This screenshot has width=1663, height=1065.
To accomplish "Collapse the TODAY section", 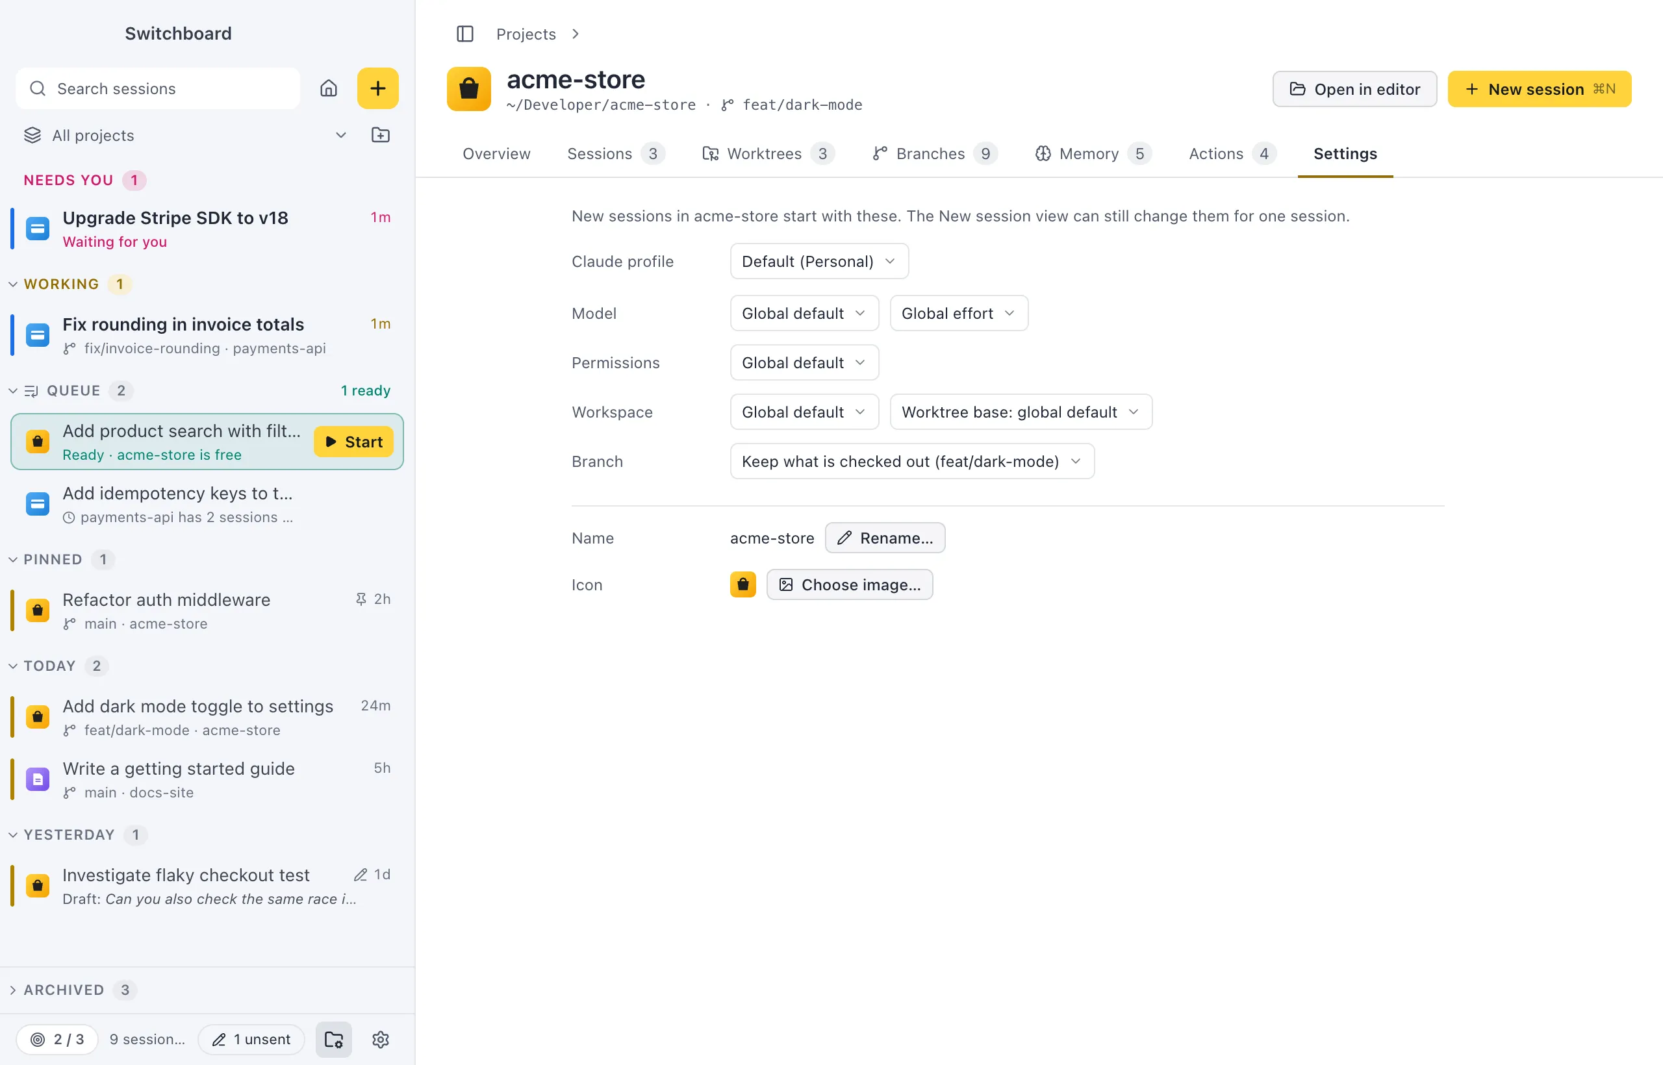I will tap(13, 666).
